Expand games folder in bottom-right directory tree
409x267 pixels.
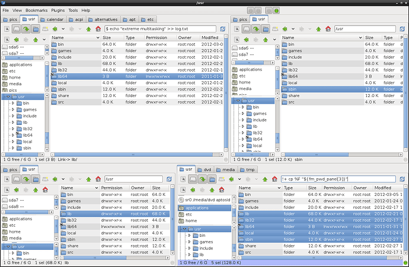point(189,242)
